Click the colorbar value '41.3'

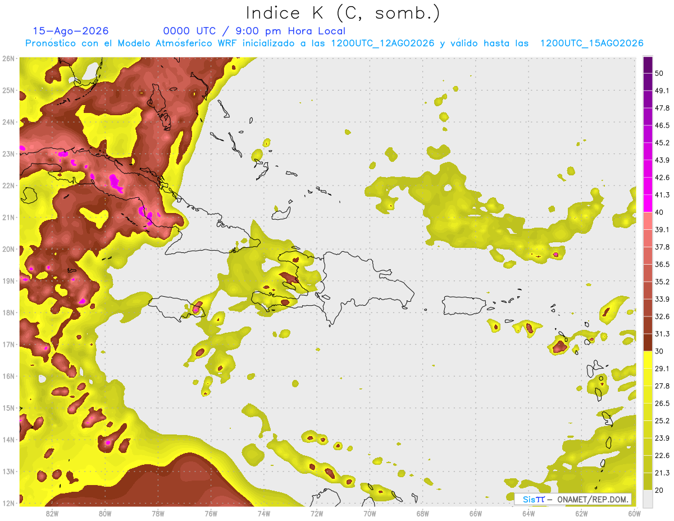(x=662, y=195)
